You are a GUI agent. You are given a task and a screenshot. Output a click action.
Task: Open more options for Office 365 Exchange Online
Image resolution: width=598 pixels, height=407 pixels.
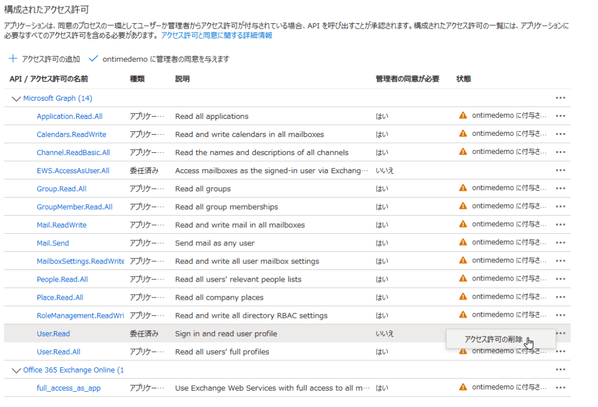pyautogui.click(x=560, y=369)
